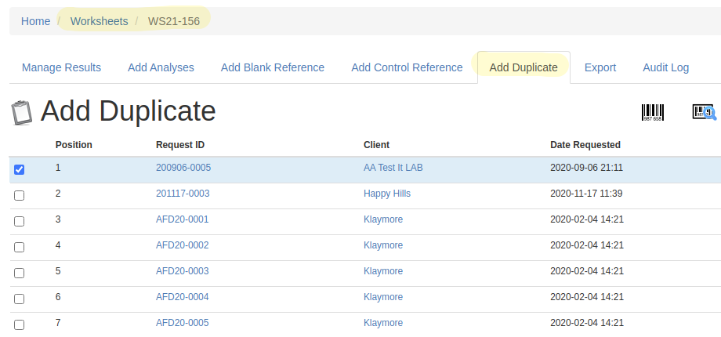Open the Add Control Reference tab
Screen dimensions: 721x337
pos(407,67)
